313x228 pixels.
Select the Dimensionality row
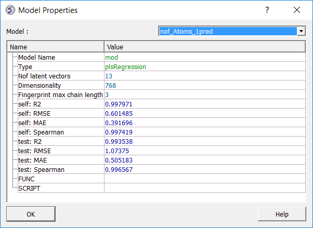[162, 85]
